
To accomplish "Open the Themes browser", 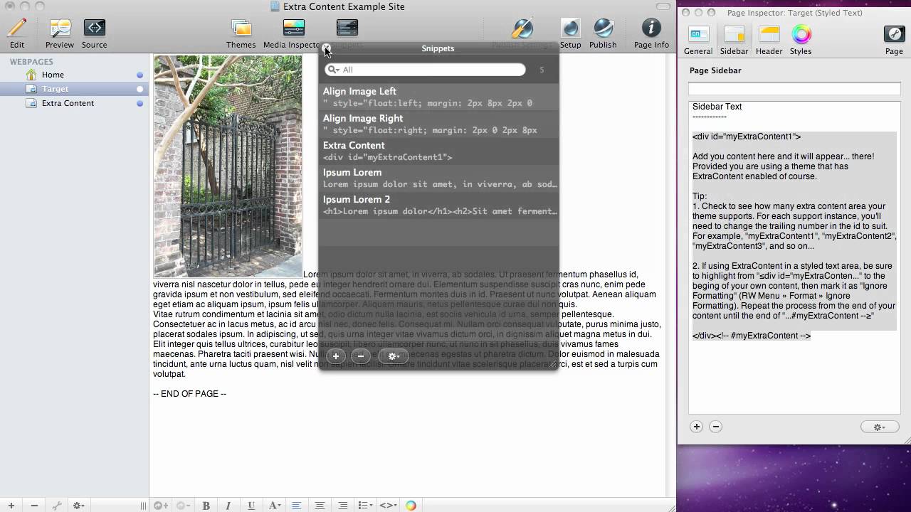I will (241, 33).
